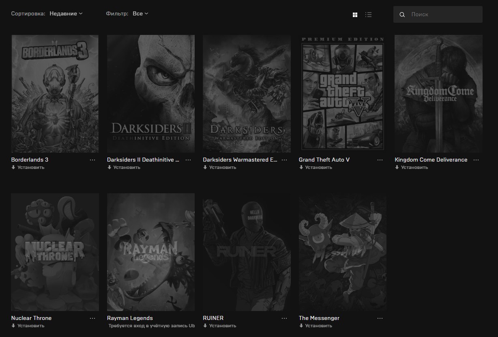
Task: Open the Недавние sort dropdown
Action: (x=66, y=13)
